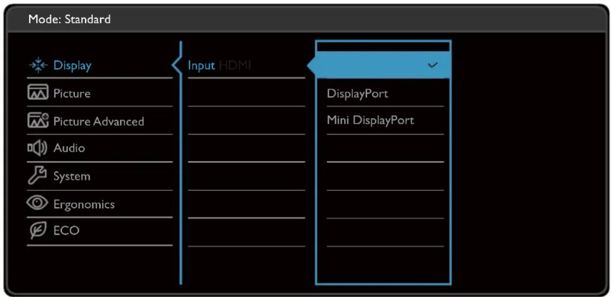Choose DisplayPort as input source
612x297 pixels.
(x=358, y=94)
